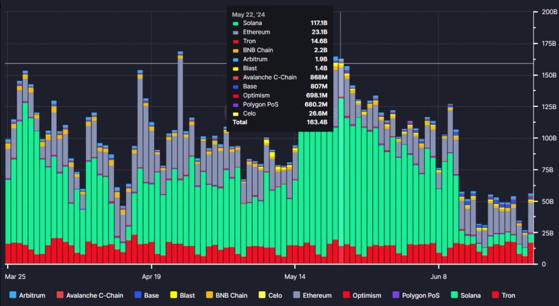Click the Total 163.4B row in the tooltip
Screen dimensions: 559x306
279,122
